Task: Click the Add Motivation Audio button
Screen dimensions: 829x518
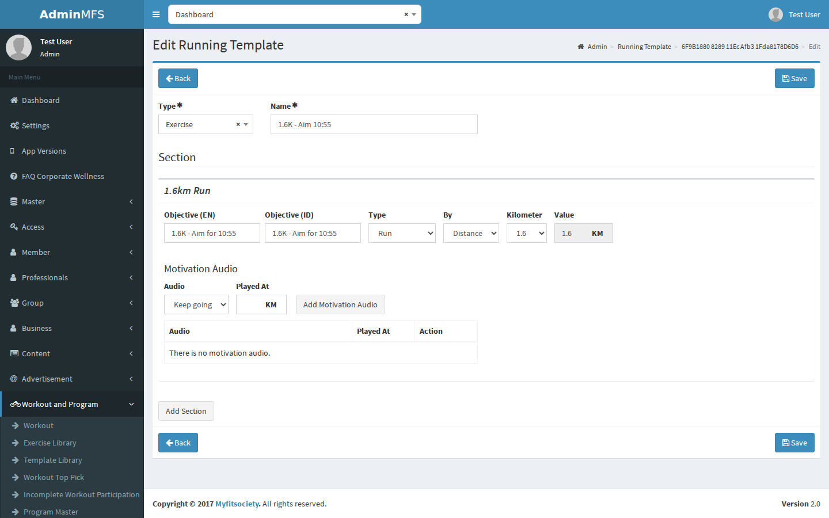Action: (340, 304)
